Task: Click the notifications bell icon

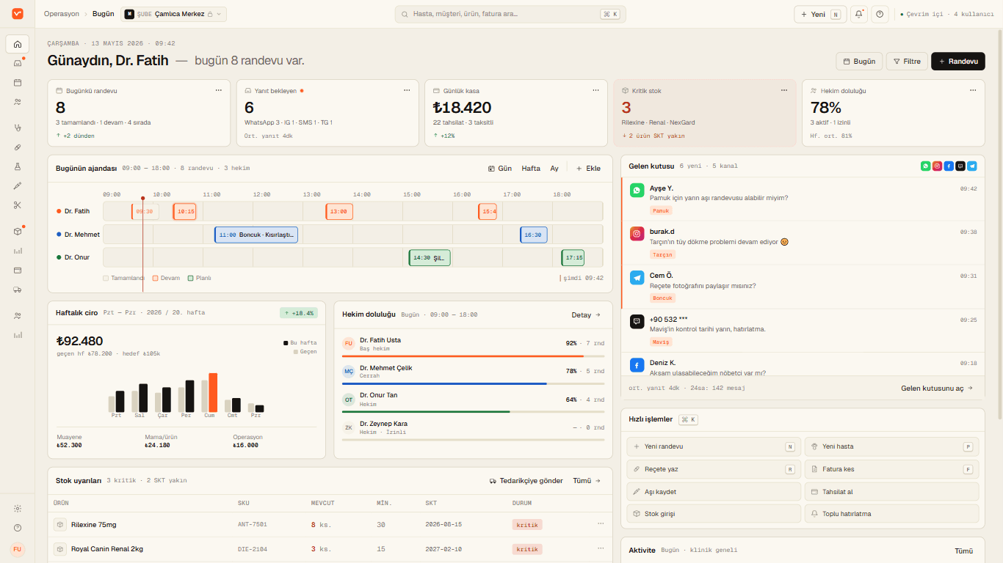Action: tap(858, 14)
